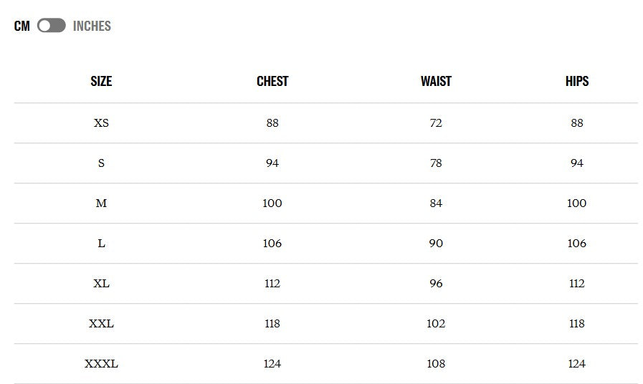The image size is (643, 384).
Task: Select the XS size row label
Action: pyautogui.click(x=101, y=123)
